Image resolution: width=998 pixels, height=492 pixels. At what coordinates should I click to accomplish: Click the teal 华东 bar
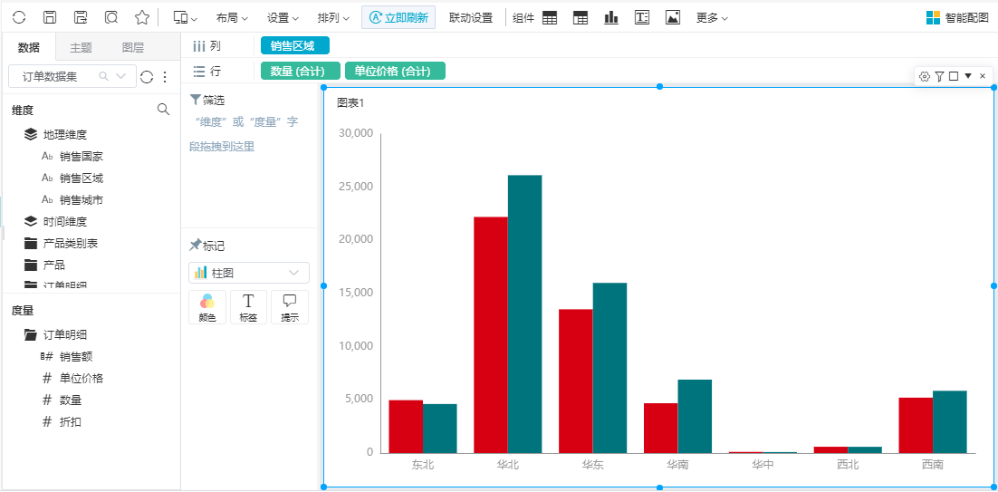coord(609,368)
